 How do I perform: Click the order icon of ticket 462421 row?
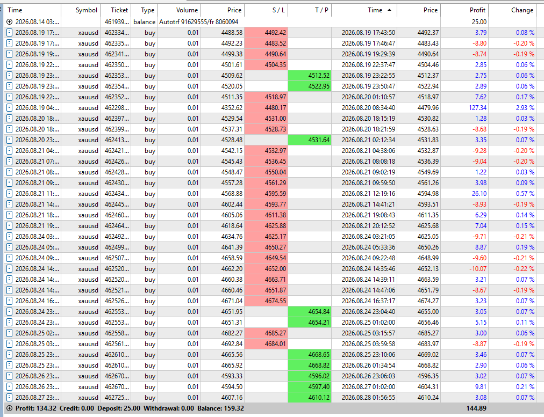9,151
